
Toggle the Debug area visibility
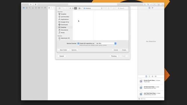pos(159,4)
